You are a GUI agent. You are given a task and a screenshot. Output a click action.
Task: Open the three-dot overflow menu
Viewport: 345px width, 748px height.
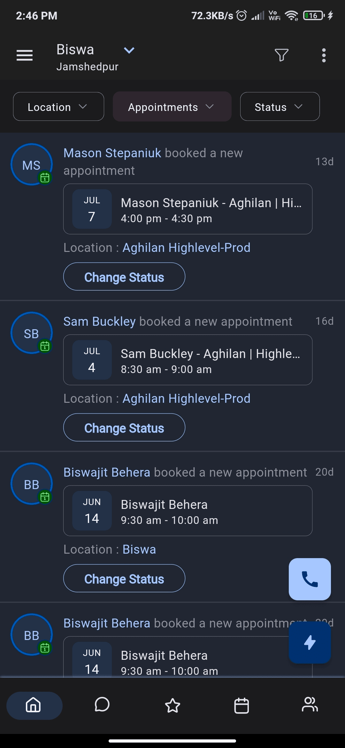(324, 55)
